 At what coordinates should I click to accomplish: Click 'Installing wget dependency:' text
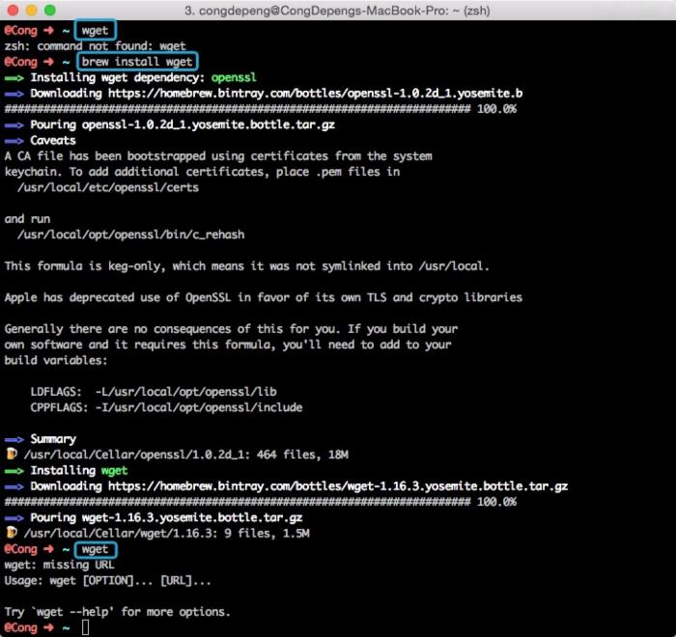tap(118, 77)
